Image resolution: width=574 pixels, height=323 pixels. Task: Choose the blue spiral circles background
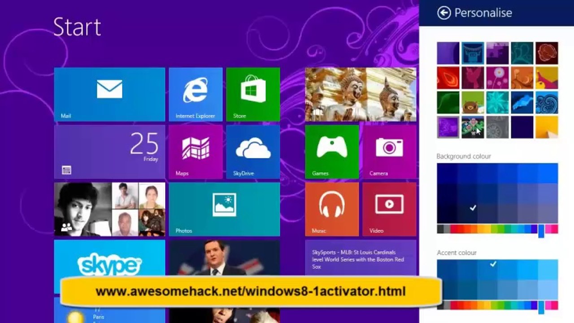click(x=547, y=103)
